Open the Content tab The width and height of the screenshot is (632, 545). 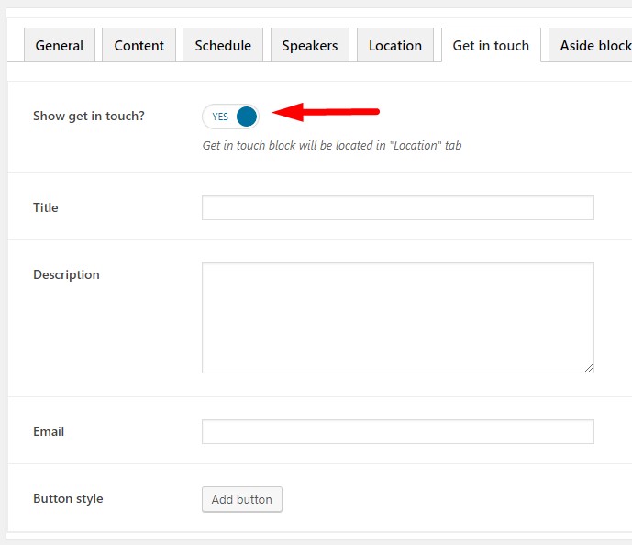(139, 45)
